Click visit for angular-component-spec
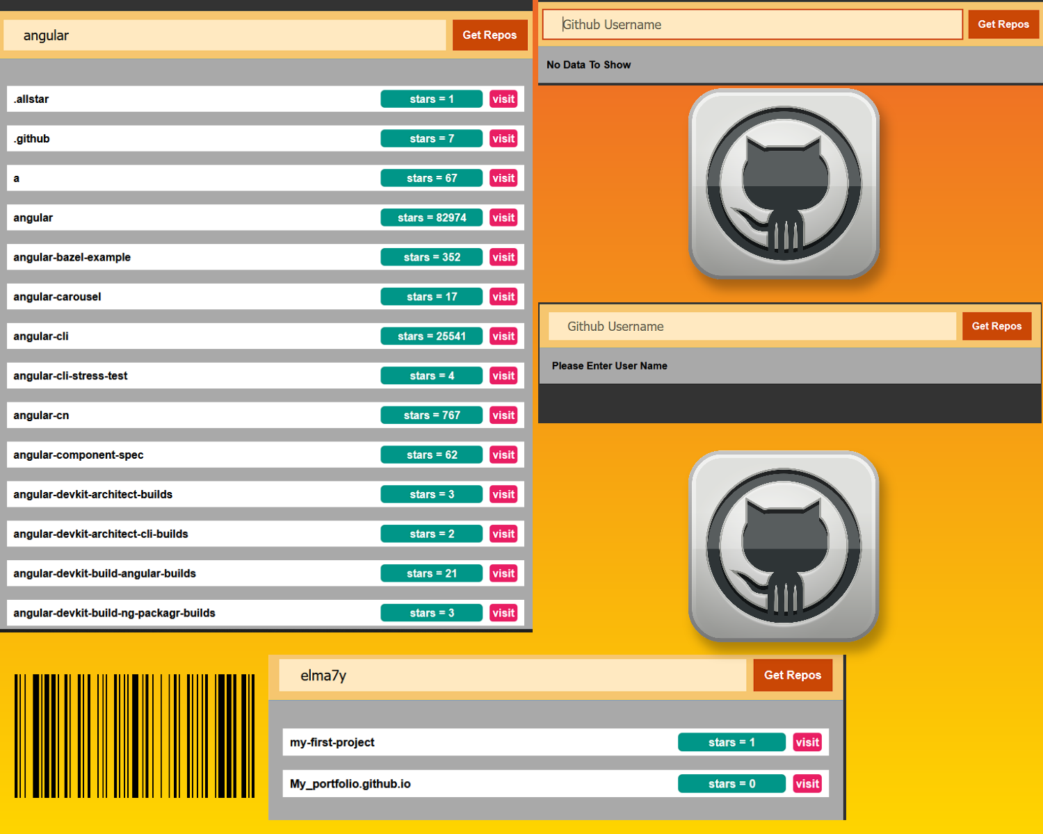The image size is (1043, 834). coord(503,455)
